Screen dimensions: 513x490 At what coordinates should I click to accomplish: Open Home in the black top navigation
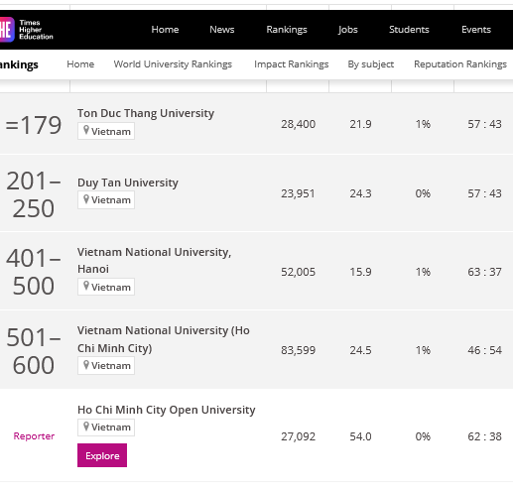(x=165, y=30)
